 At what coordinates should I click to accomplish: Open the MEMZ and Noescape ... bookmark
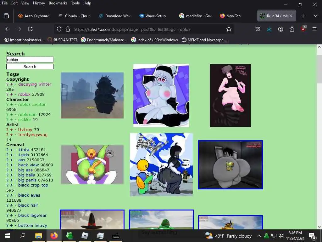point(204,40)
